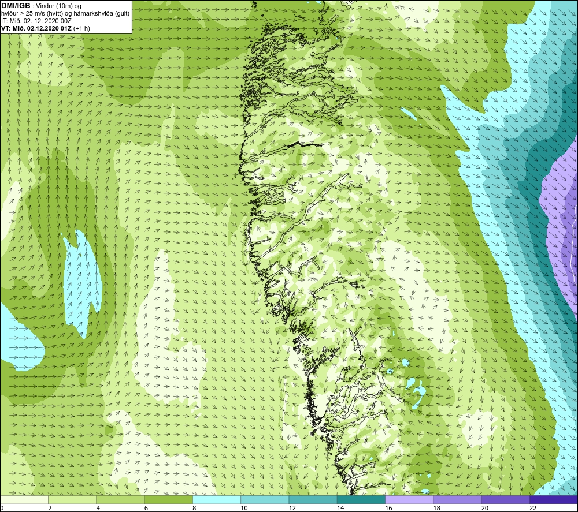Select the light green 2–4 m/s swatch
578x512 pixels.
click(x=72, y=499)
